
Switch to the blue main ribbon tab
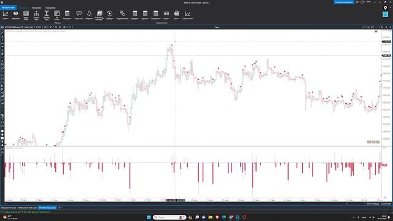coord(8,7)
